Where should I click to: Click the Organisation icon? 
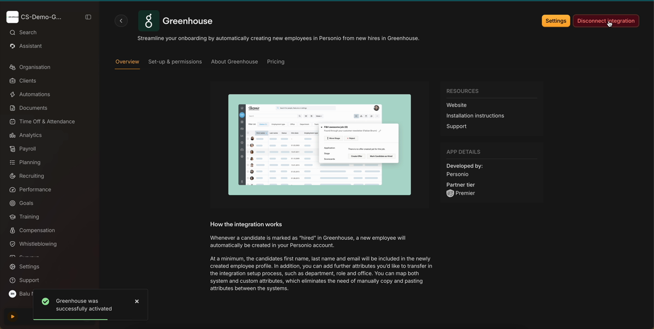tap(13, 67)
